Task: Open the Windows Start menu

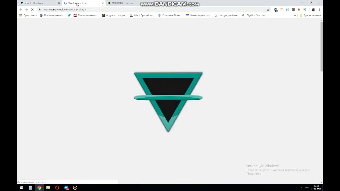Action: pyautogui.click(x=21, y=188)
